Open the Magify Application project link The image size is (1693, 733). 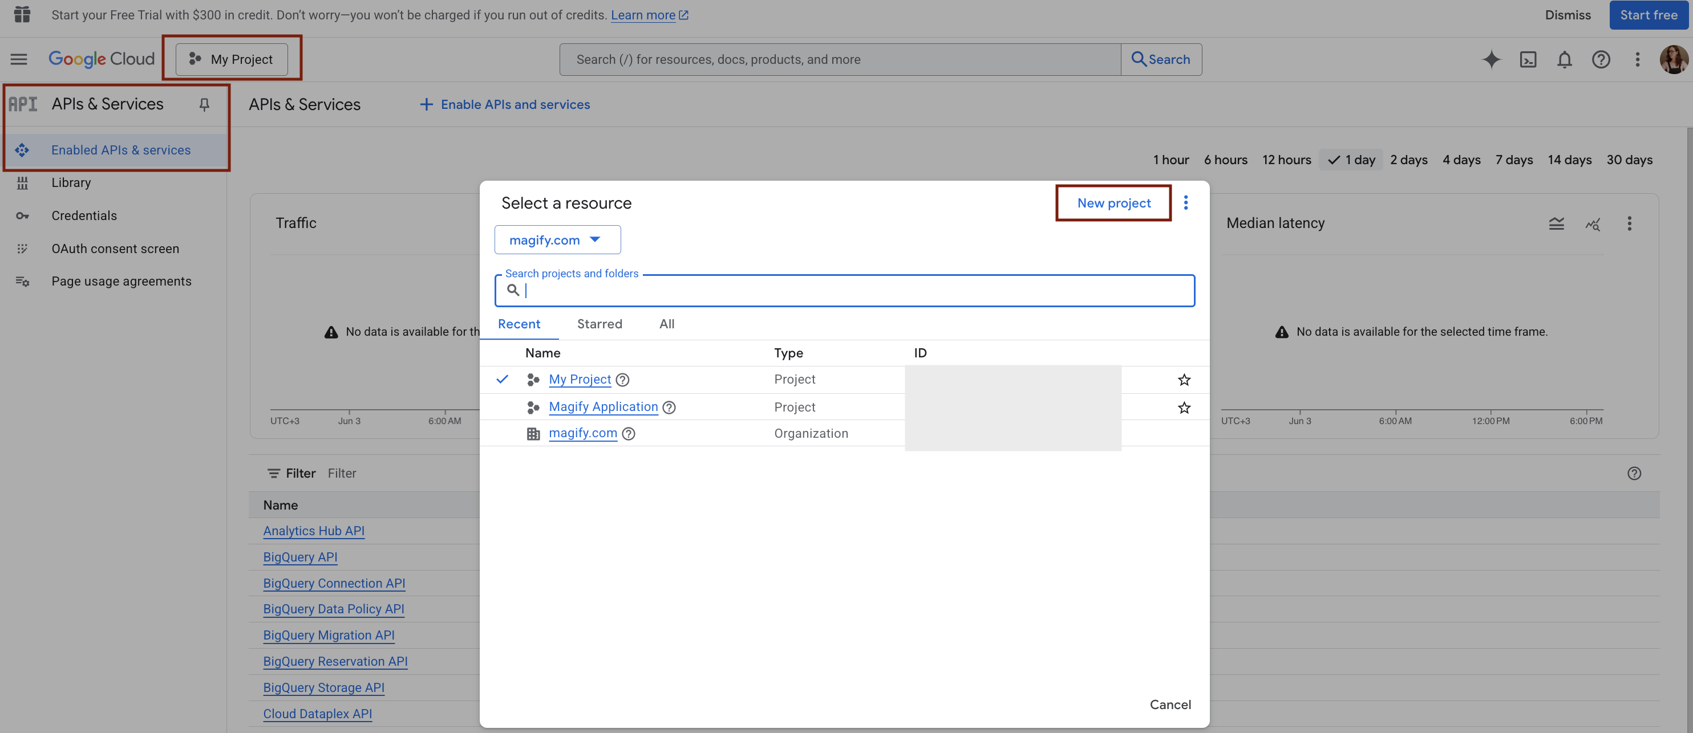[x=603, y=406]
